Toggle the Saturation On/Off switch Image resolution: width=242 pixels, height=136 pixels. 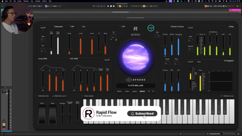coord(43,28)
